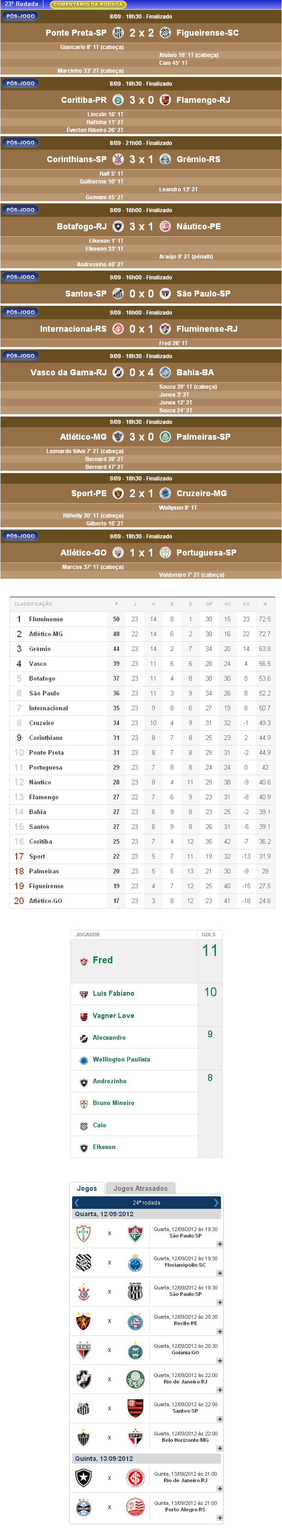Expand the Recife/PE fixture with plus button

pos(220,1332)
